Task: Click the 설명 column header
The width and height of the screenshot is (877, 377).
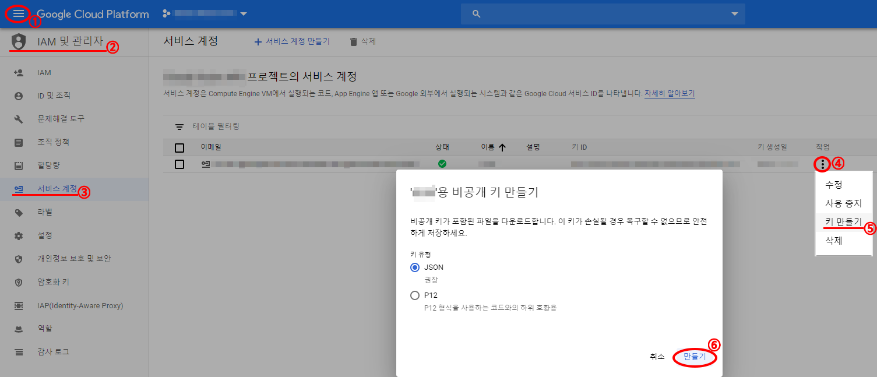Action: tap(533, 147)
